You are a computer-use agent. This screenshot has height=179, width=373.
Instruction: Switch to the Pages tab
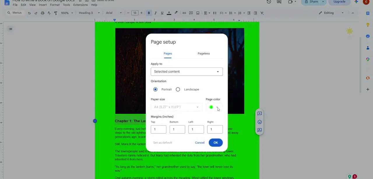tap(168, 53)
